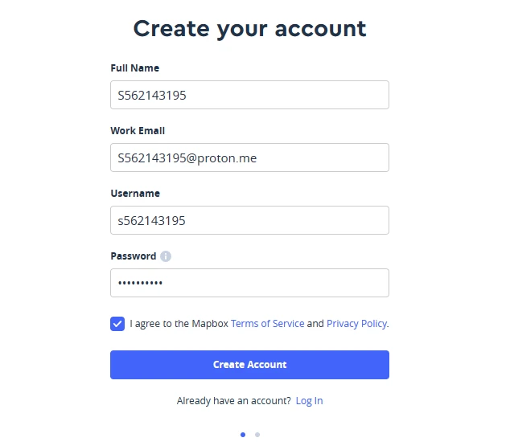The height and width of the screenshot is (446, 510).
Task: Focus the Full Name input field
Action: [249, 95]
